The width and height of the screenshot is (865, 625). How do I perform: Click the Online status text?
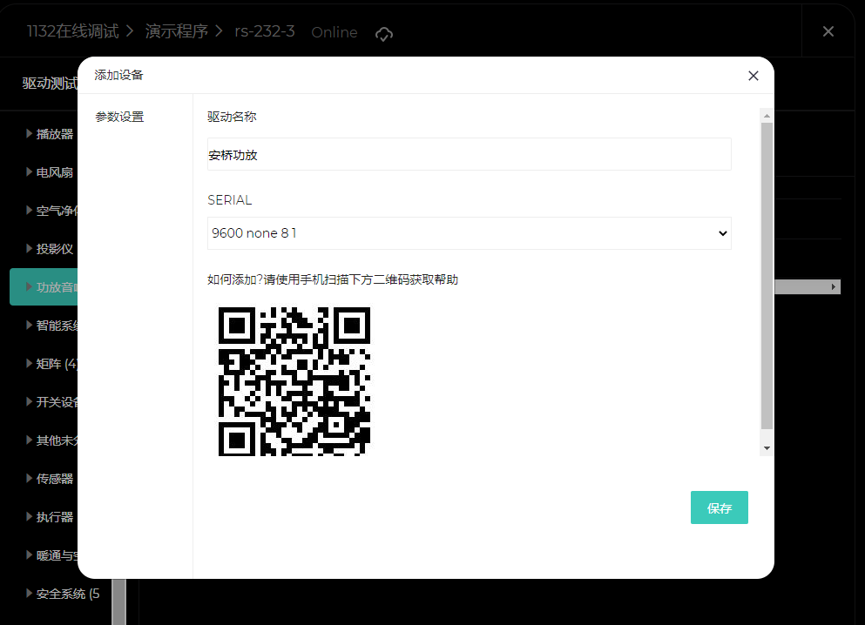click(335, 32)
